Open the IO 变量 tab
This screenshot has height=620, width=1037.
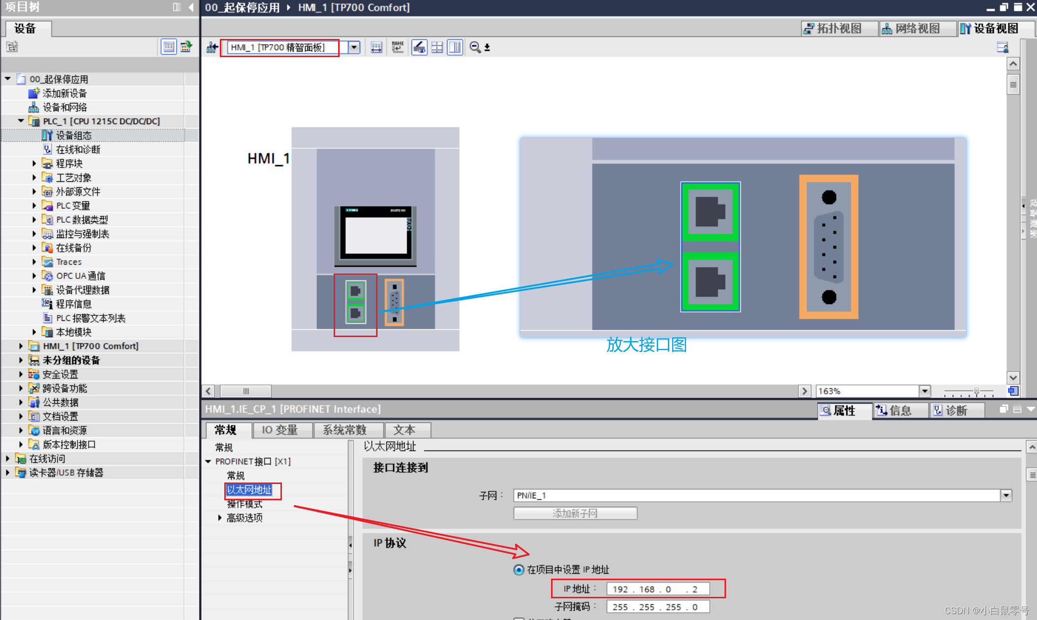pos(279,430)
